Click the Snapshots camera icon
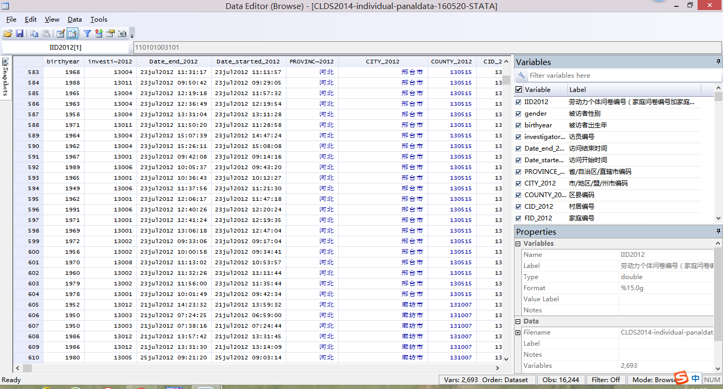 (x=122, y=33)
